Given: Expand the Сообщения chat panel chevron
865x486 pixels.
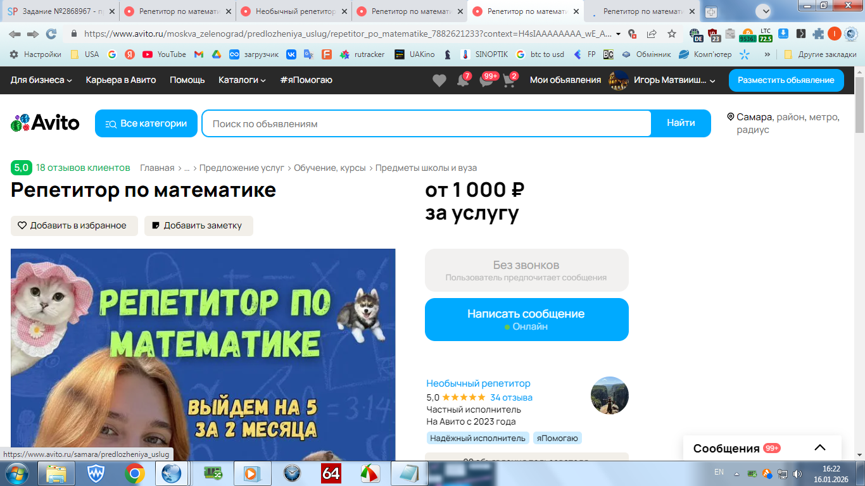Looking at the screenshot, I should [x=820, y=448].
